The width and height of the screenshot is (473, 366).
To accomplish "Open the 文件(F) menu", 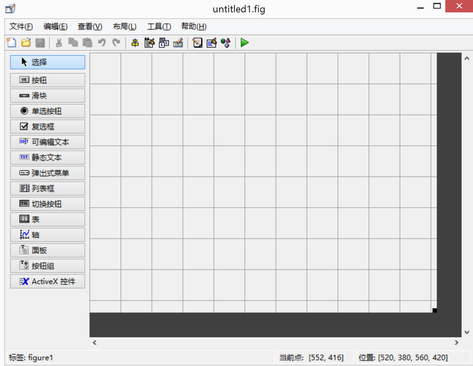I will tap(21, 27).
